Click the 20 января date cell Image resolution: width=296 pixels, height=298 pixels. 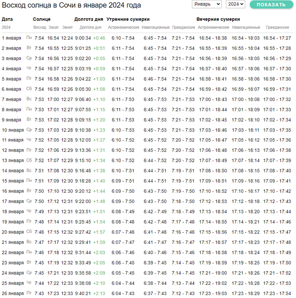[x=13, y=232]
